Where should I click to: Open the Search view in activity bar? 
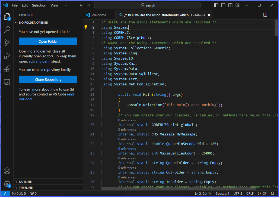coord(7,30)
